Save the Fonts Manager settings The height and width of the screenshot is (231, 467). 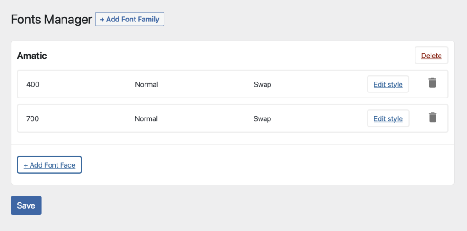pyautogui.click(x=26, y=205)
